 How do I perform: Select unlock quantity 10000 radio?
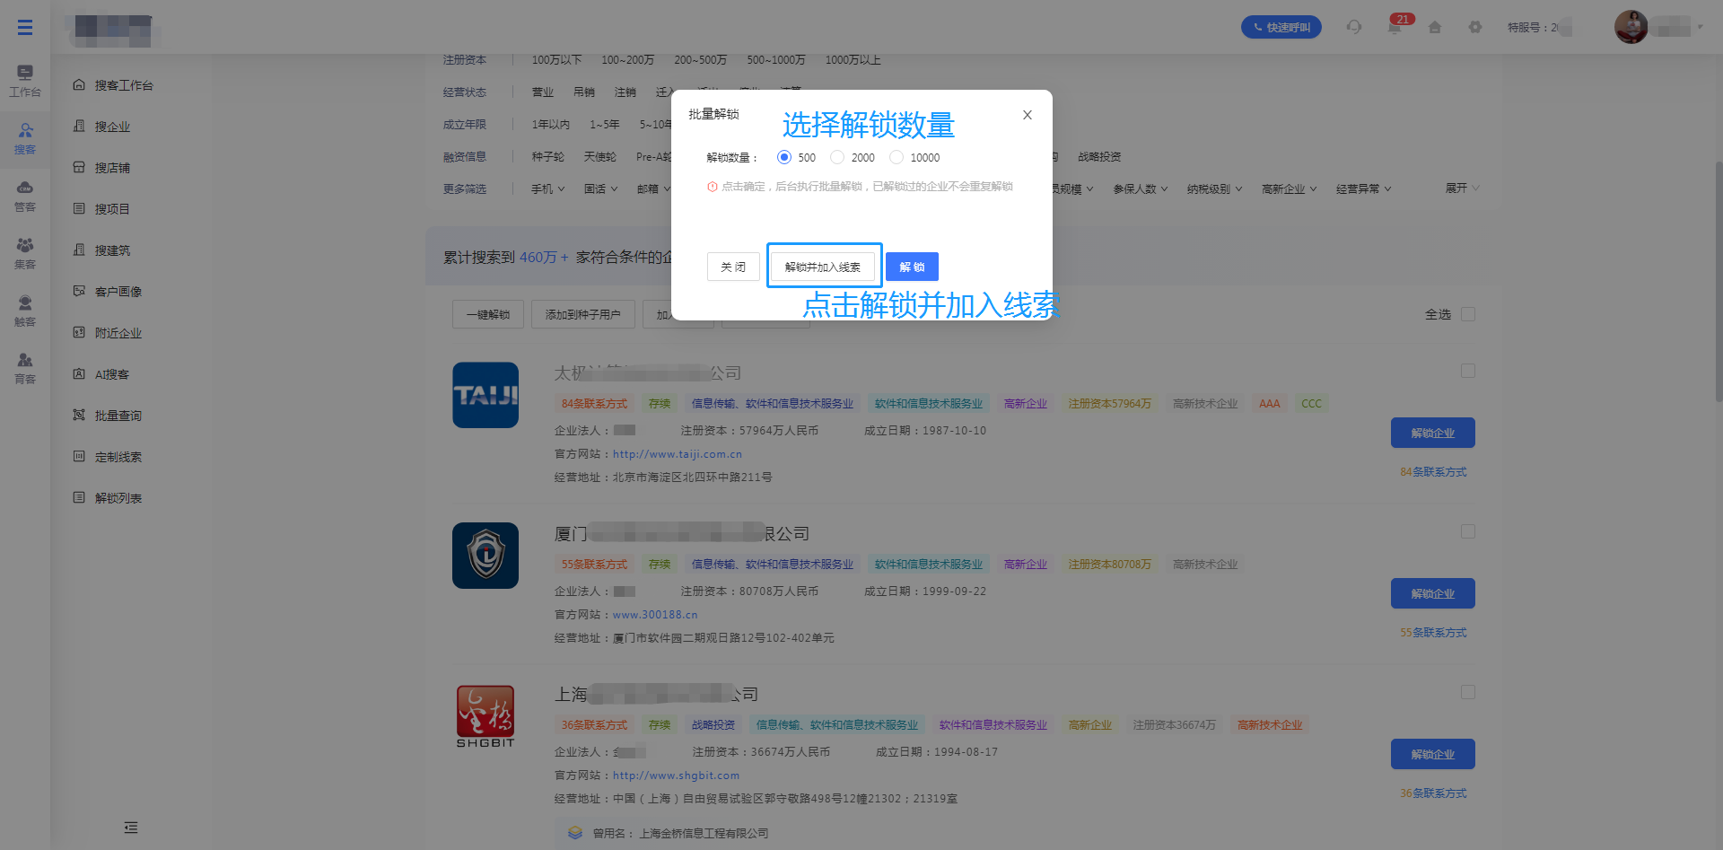coord(896,157)
